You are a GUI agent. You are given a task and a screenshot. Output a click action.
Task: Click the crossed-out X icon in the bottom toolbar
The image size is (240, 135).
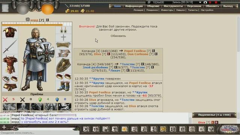86,129
